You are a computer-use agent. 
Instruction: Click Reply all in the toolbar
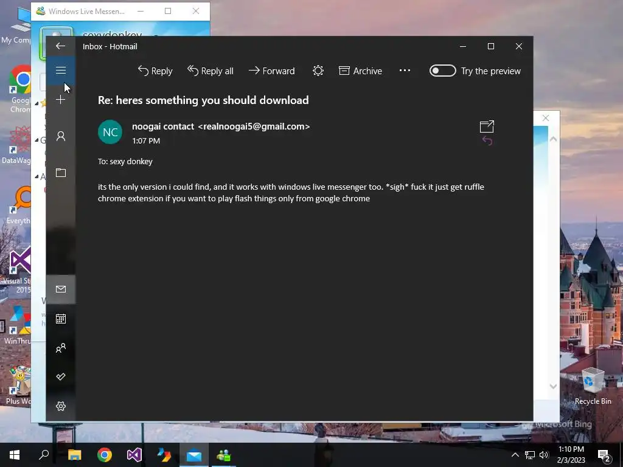coord(210,71)
